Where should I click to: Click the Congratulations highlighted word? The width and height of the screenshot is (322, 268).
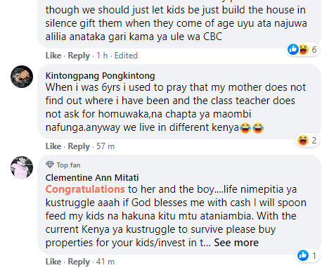(85, 189)
